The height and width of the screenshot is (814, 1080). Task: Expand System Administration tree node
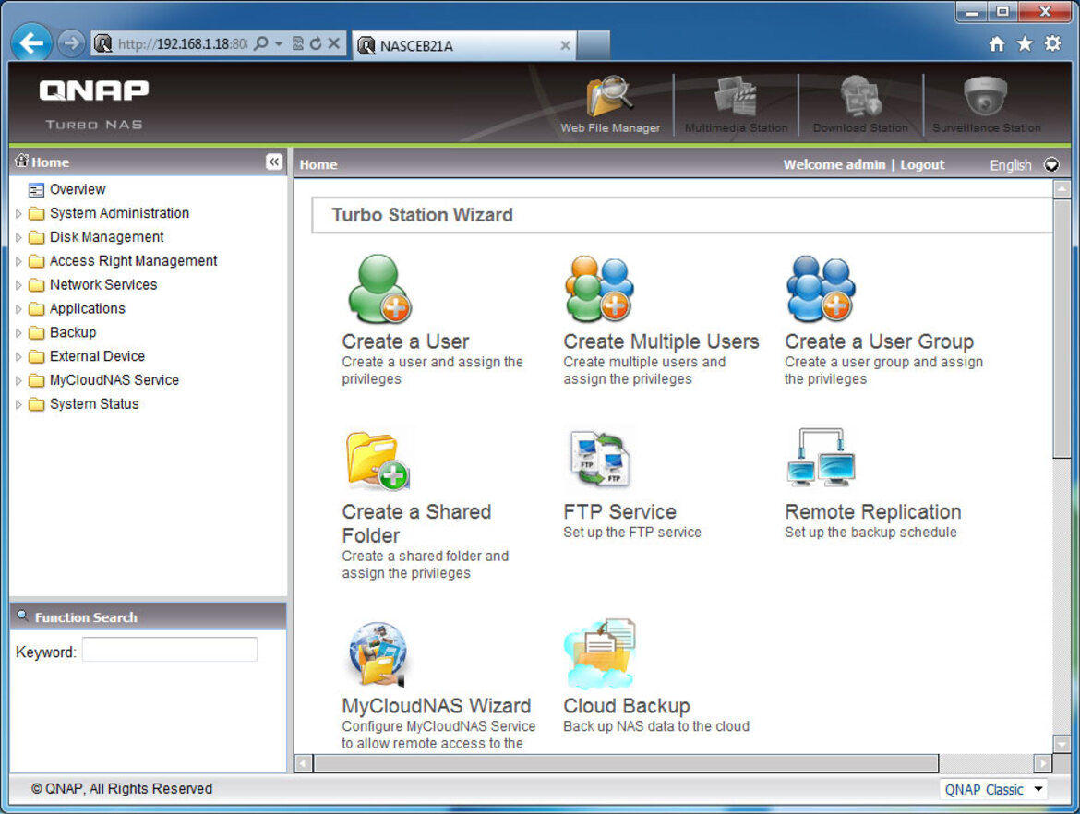coord(18,213)
